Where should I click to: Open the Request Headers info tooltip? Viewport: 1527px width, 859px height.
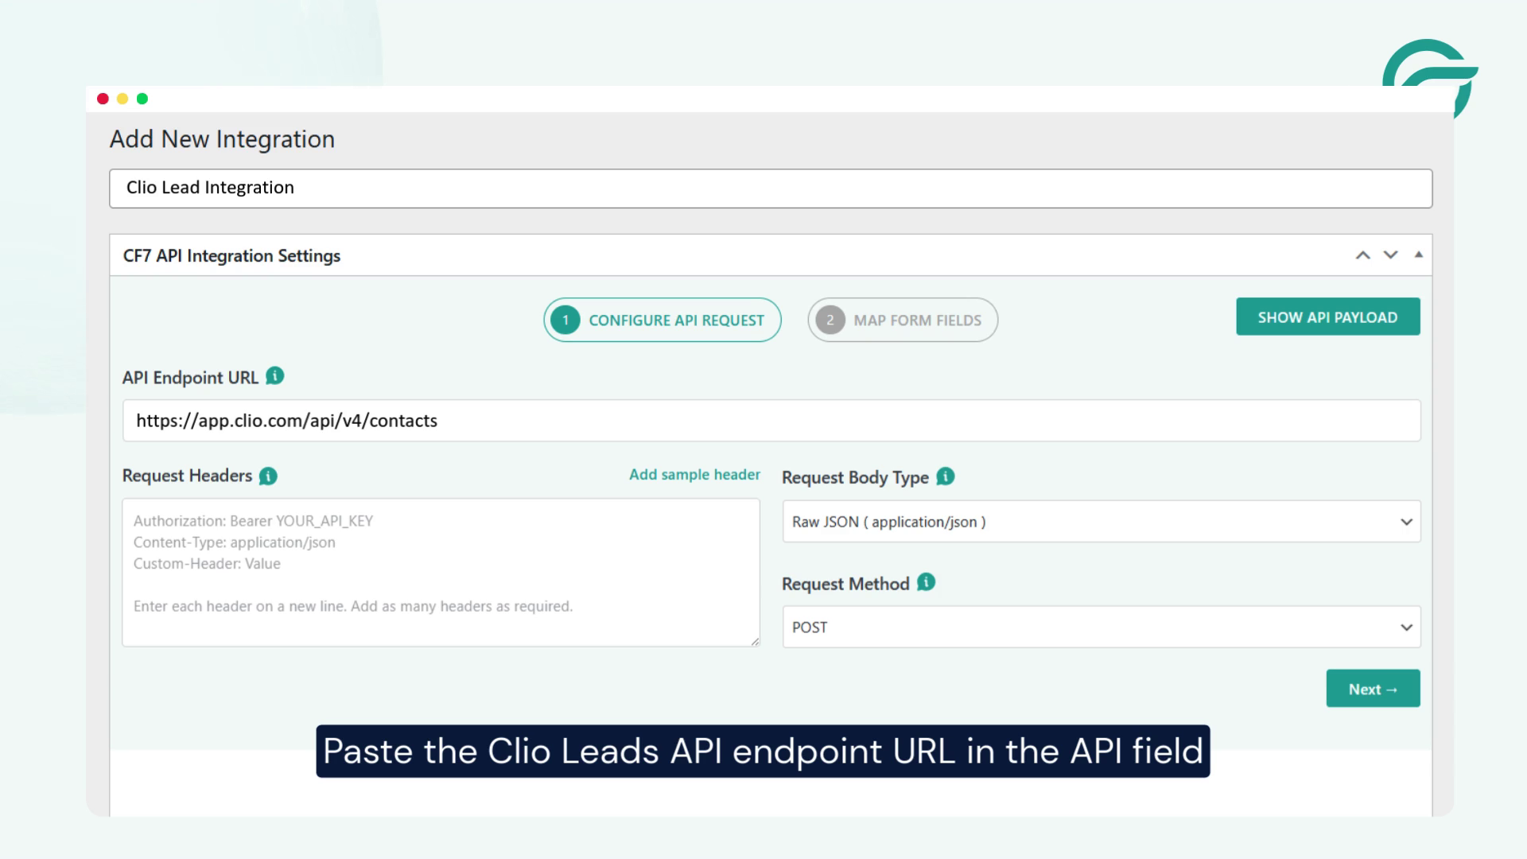(268, 476)
